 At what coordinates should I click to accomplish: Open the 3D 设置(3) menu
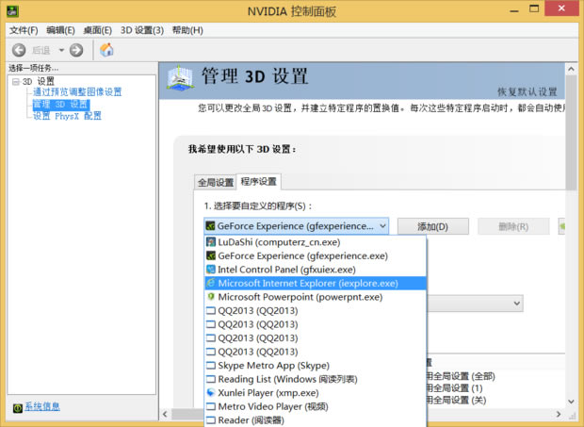(x=142, y=30)
